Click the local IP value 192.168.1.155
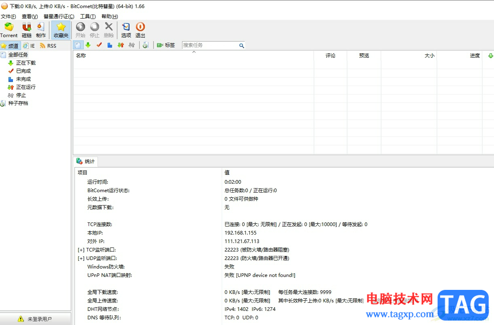 point(240,233)
